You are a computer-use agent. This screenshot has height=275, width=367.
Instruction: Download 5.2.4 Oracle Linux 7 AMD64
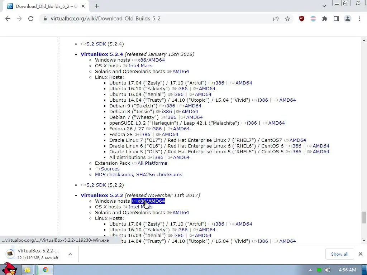pos(295,140)
